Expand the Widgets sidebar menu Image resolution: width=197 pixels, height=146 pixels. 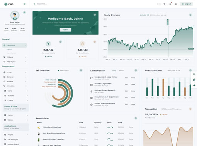pyautogui.click(x=14, y=57)
